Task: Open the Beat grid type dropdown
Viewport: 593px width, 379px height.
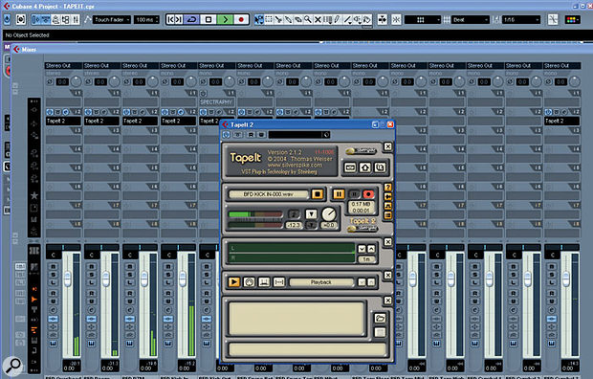Action: 471,19
